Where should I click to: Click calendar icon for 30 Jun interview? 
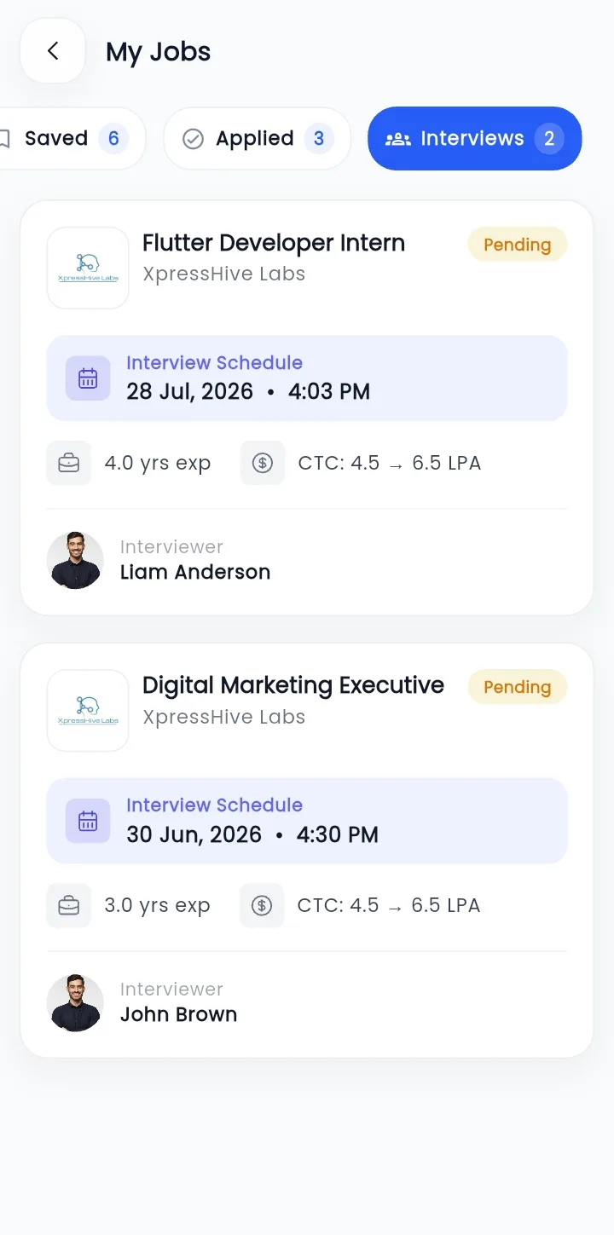coord(88,821)
